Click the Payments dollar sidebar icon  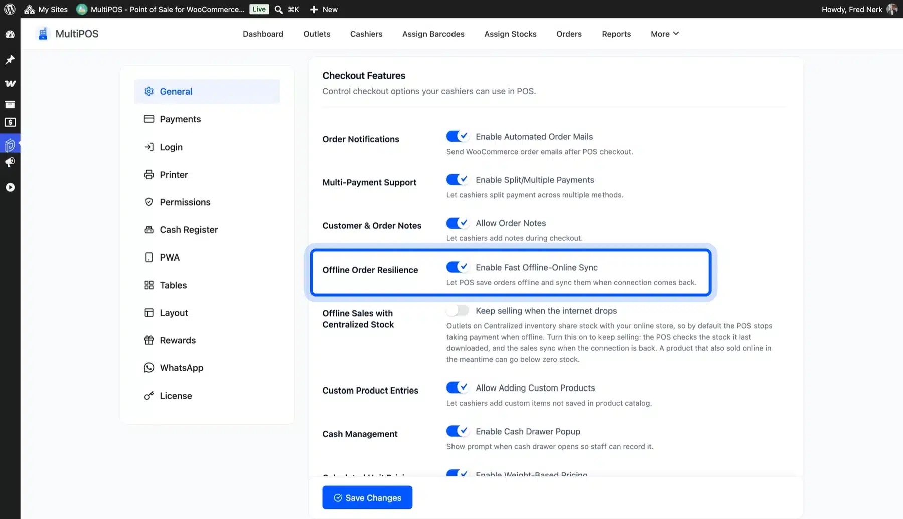10,122
